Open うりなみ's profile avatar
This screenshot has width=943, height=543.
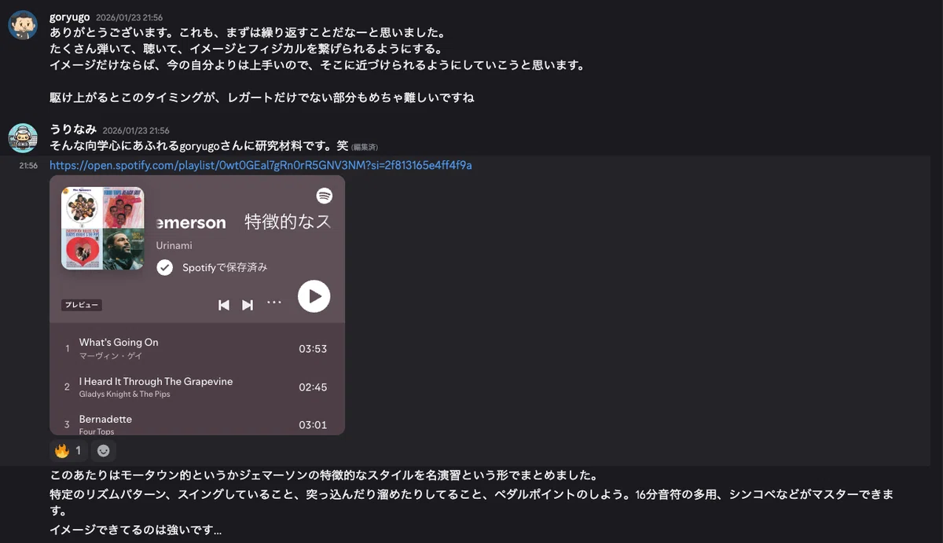[x=23, y=138]
